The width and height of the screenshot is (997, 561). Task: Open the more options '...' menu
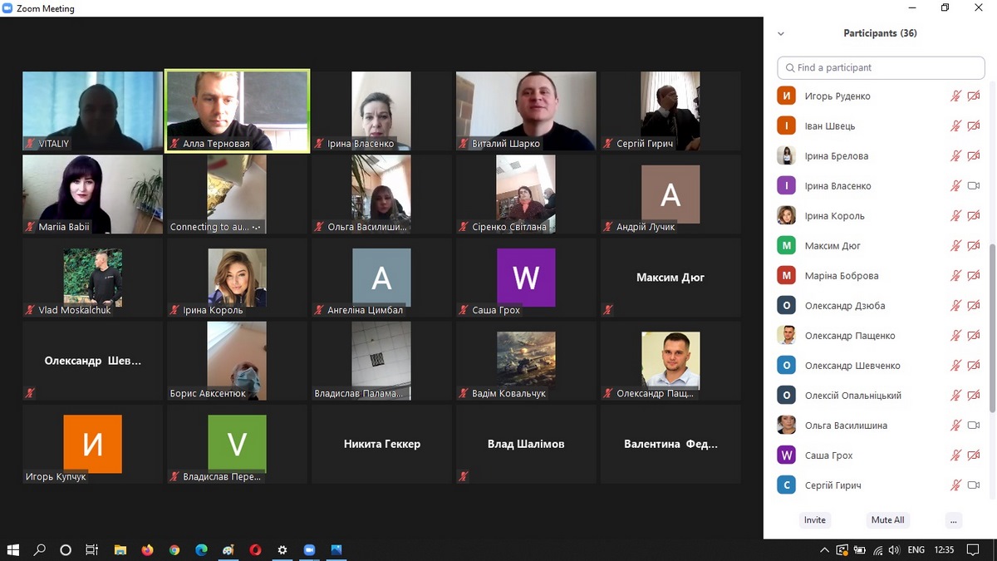pos(953,520)
